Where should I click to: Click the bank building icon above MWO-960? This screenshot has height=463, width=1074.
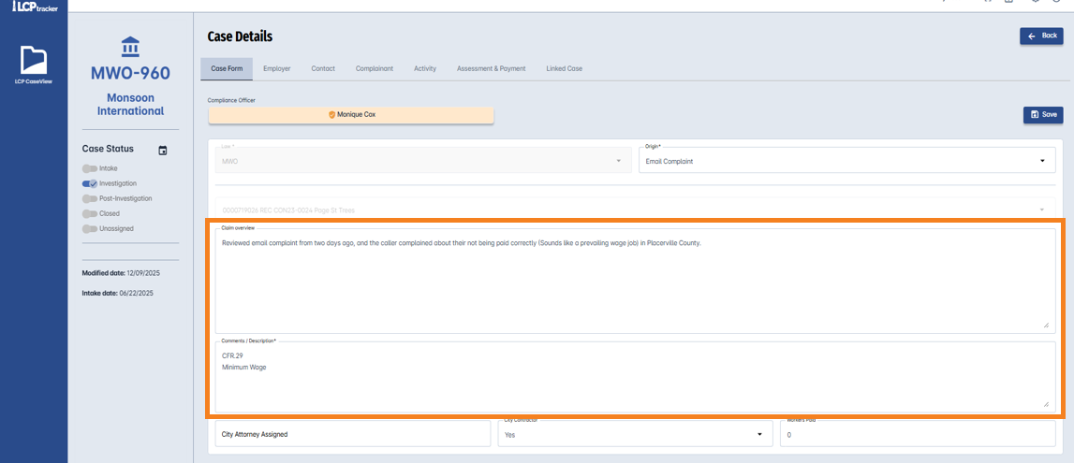[x=130, y=48]
